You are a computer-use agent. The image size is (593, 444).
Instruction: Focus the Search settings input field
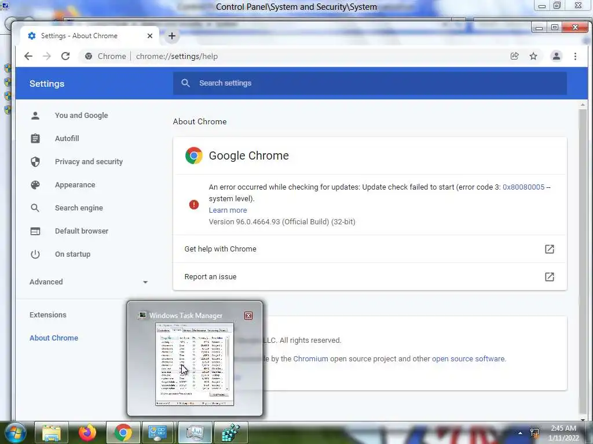370,83
